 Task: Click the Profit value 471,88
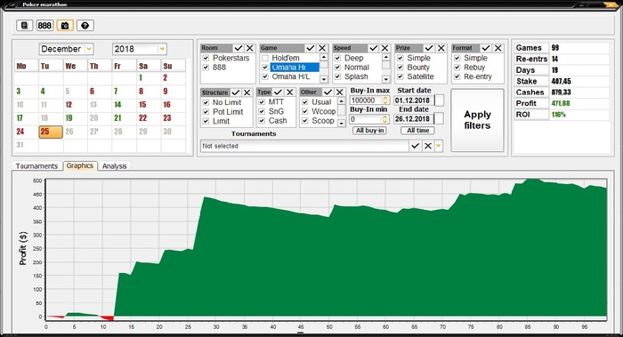[x=561, y=104]
